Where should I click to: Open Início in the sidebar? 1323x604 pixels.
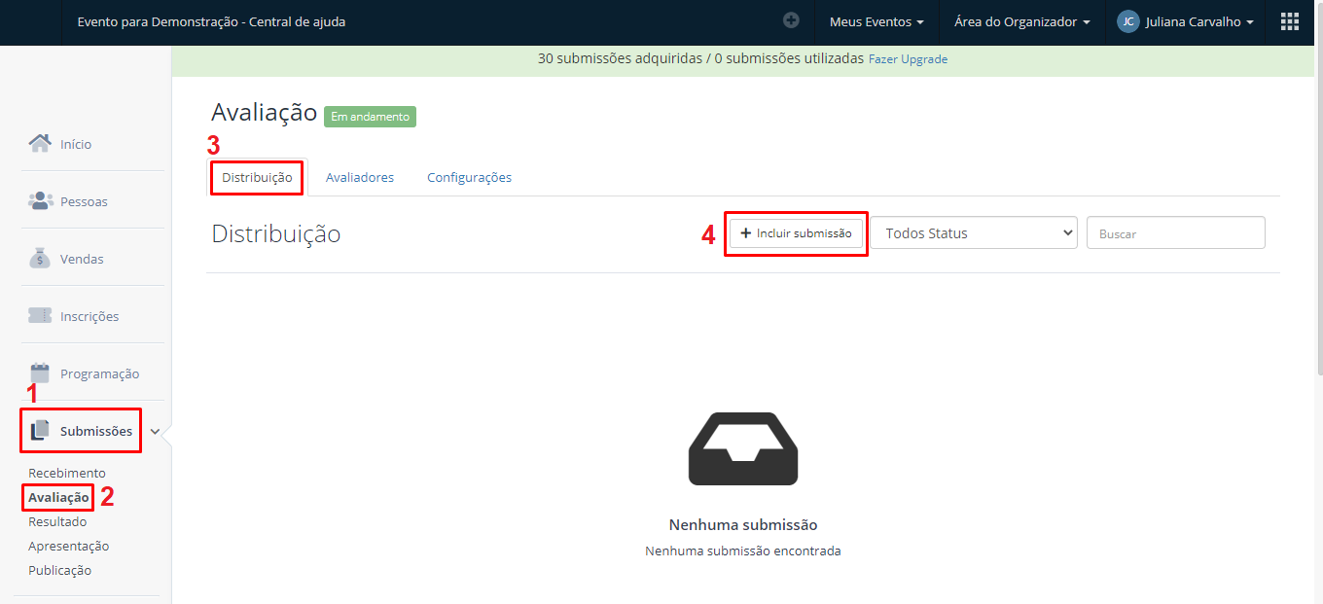pyautogui.click(x=76, y=144)
